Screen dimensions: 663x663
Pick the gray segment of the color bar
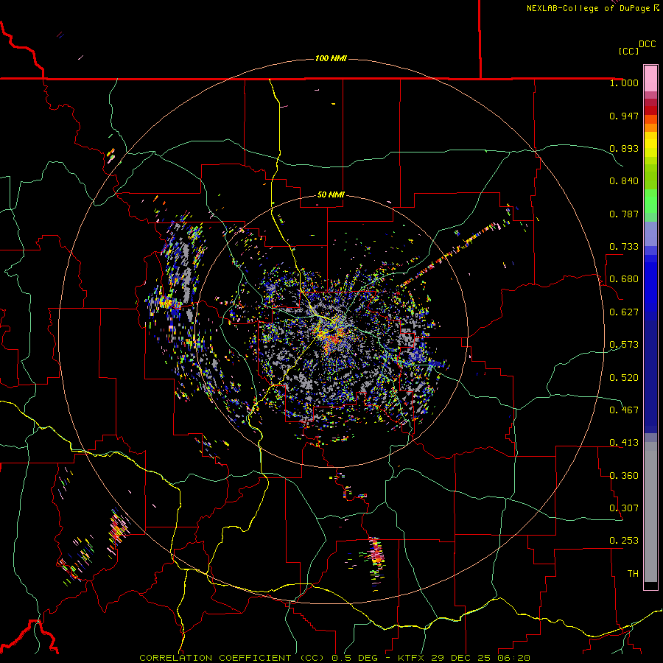[x=650, y=512]
